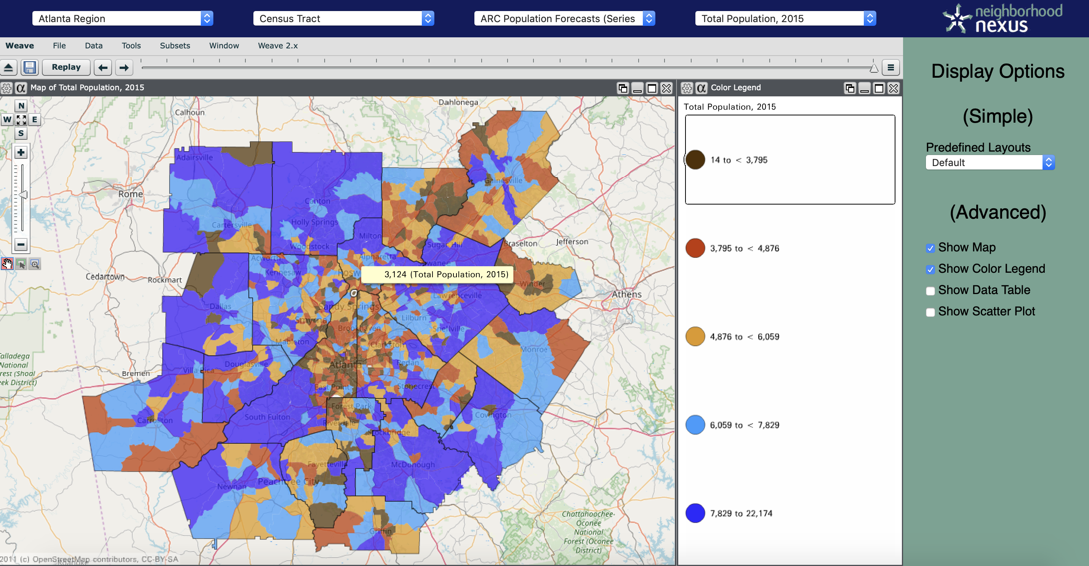Image resolution: width=1089 pixels, height=566 pixels.
Task: Activate the selection arrow tool on the map
Action: pyautogui.click(x=21, y=264)
